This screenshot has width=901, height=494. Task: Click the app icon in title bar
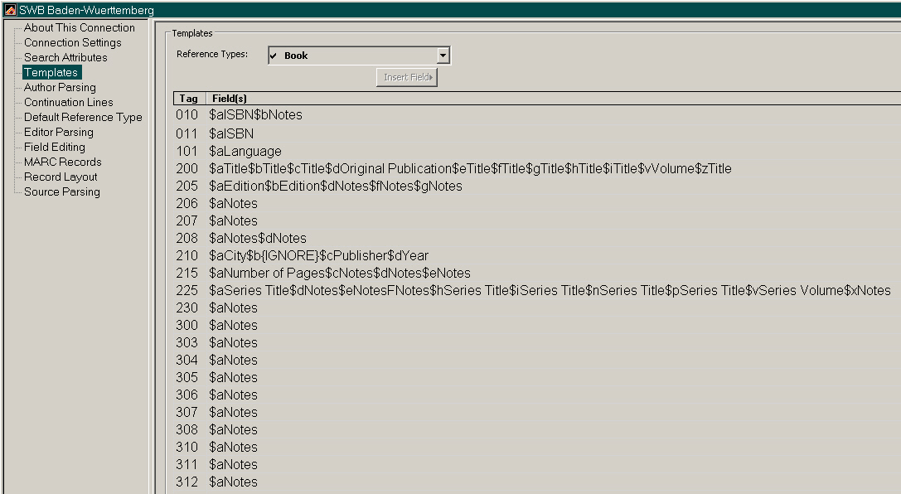[x=11, y=10]
